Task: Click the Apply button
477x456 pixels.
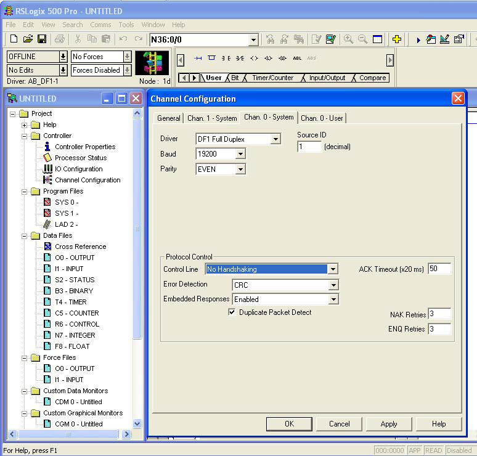Action: tap(389, 424)
